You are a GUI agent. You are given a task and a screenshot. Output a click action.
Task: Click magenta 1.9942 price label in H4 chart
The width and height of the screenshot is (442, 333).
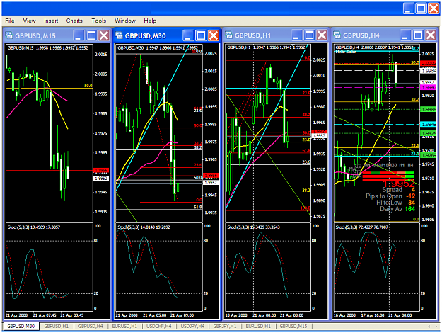[x=428, y=88]
